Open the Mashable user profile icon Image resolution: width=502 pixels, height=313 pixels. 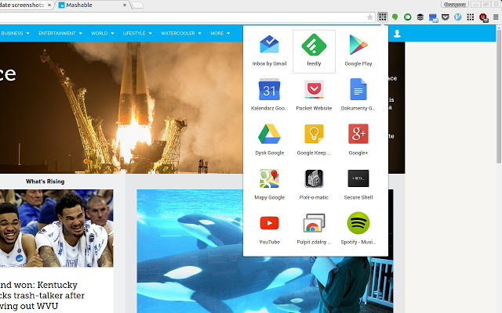pyautogui.click(x=397, y=33)
